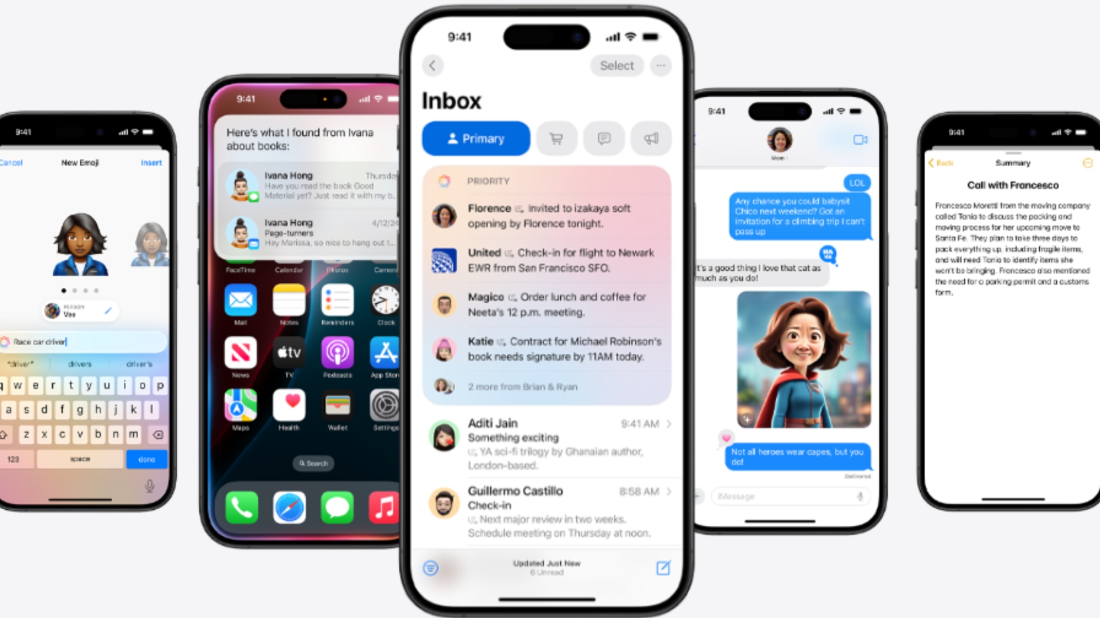Open the Health app icon
1100x618 pixels.
(289, 408)
